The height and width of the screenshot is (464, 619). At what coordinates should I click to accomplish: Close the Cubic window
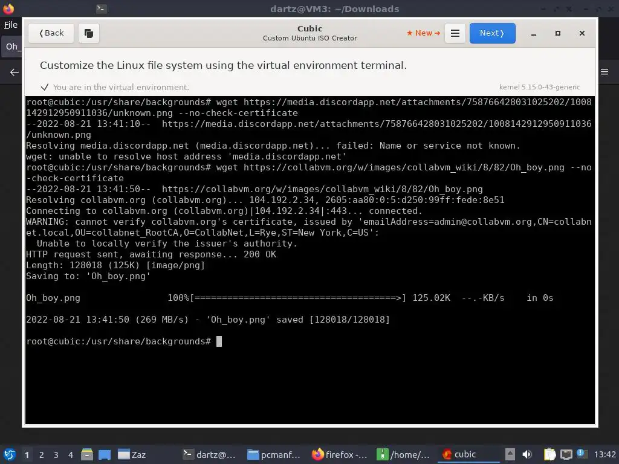point(582,34)
